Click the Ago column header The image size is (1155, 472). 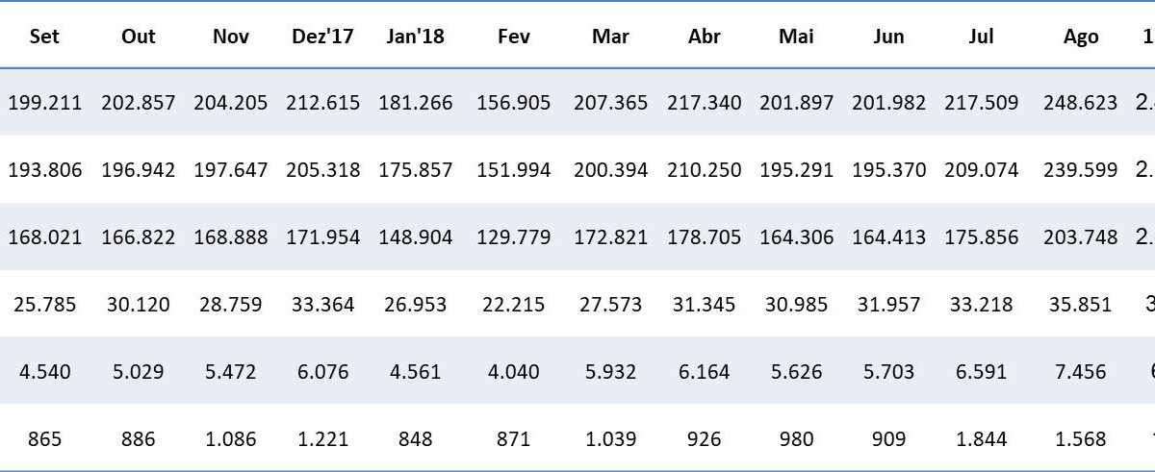1081,37
